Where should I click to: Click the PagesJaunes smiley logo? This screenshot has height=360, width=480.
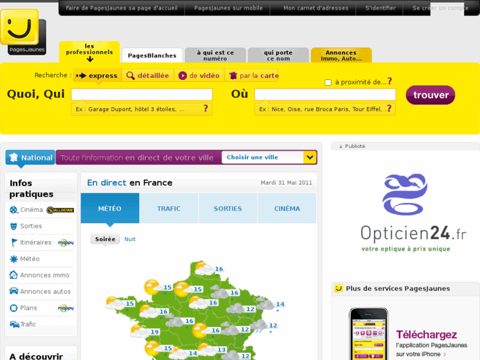point(23,32)
